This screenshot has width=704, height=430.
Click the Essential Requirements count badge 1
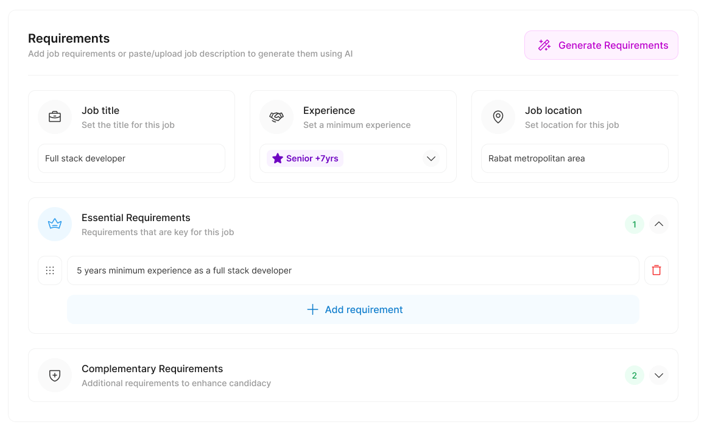click(x=635, y=224)
